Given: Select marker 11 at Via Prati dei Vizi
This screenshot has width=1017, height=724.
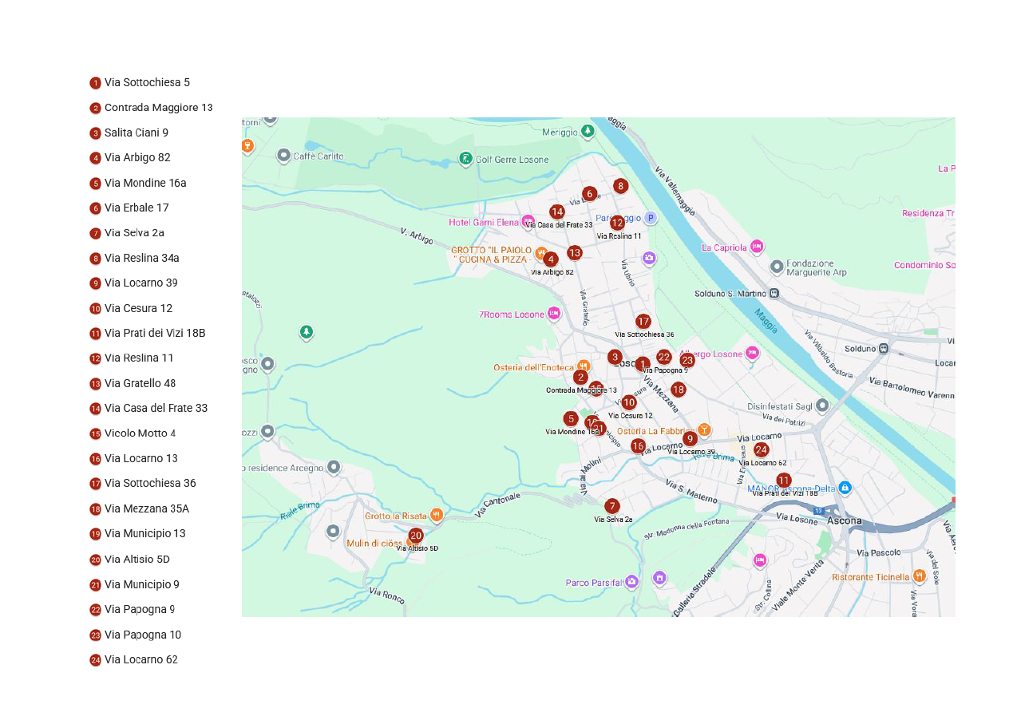Looking at the screenshot, I should point(784,480).
